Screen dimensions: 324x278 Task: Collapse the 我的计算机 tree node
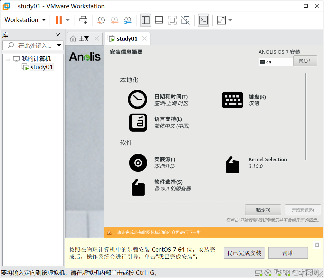click(x=8, y=59)
